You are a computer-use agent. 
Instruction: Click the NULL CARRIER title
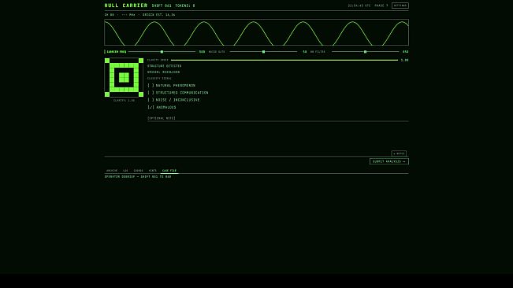click(126, 6)
